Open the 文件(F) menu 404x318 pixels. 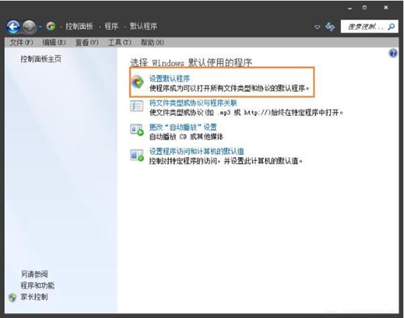21,43
